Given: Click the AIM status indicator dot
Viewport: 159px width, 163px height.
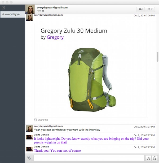Looking at the screenshot, I should coord(43,11).
